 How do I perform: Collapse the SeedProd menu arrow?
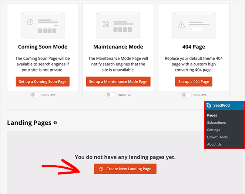pyautogui.click(x=243, y=106)
